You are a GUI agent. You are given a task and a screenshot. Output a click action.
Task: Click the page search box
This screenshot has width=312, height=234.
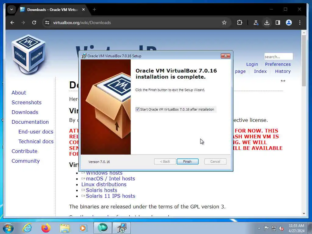pos(278,56)
